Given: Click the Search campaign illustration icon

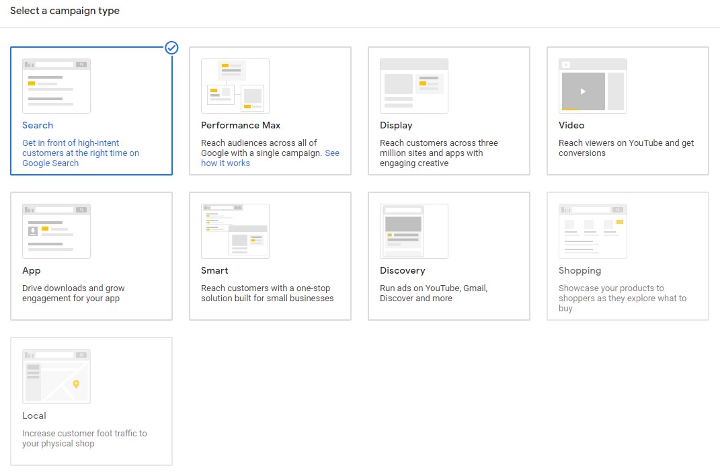Looking at the screenshot, I should (56, 86).
